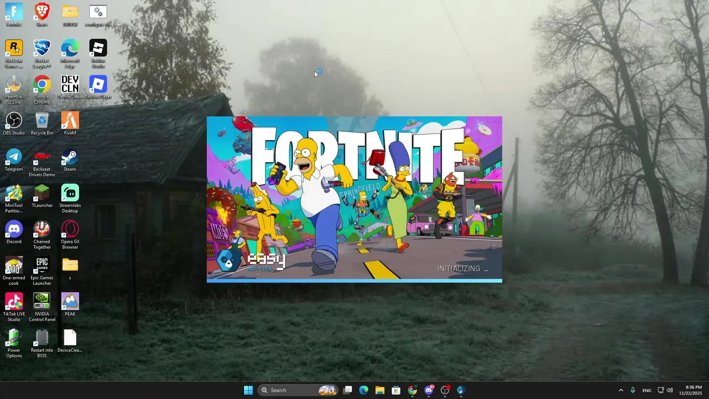Launch Roblox Player from desktop
Screen dimensions: 709x399
coord(98,88)
